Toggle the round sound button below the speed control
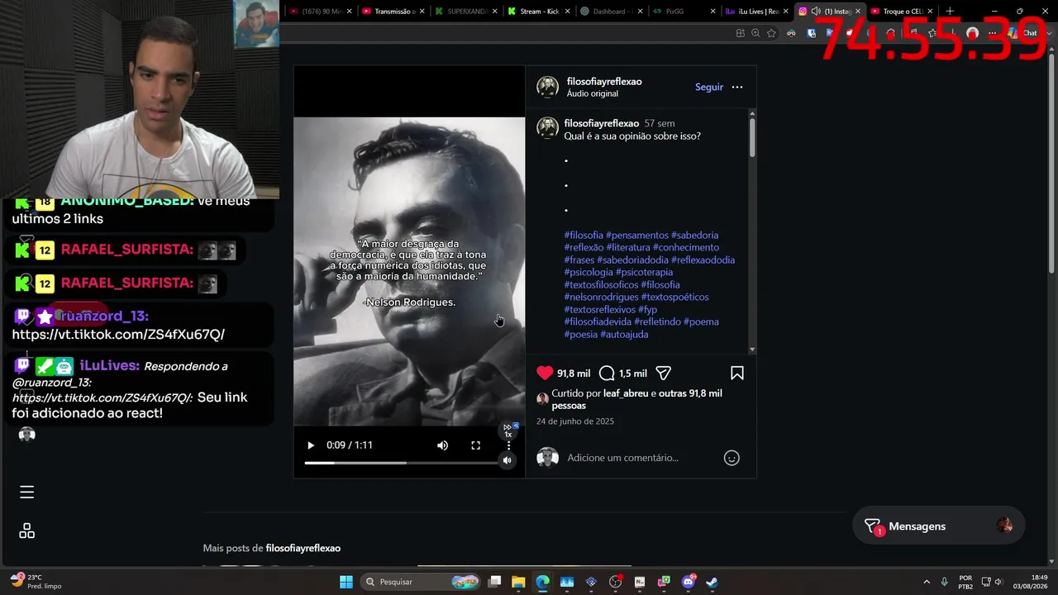This screenshot has height=595, width=1058. (x=508, y=460)
